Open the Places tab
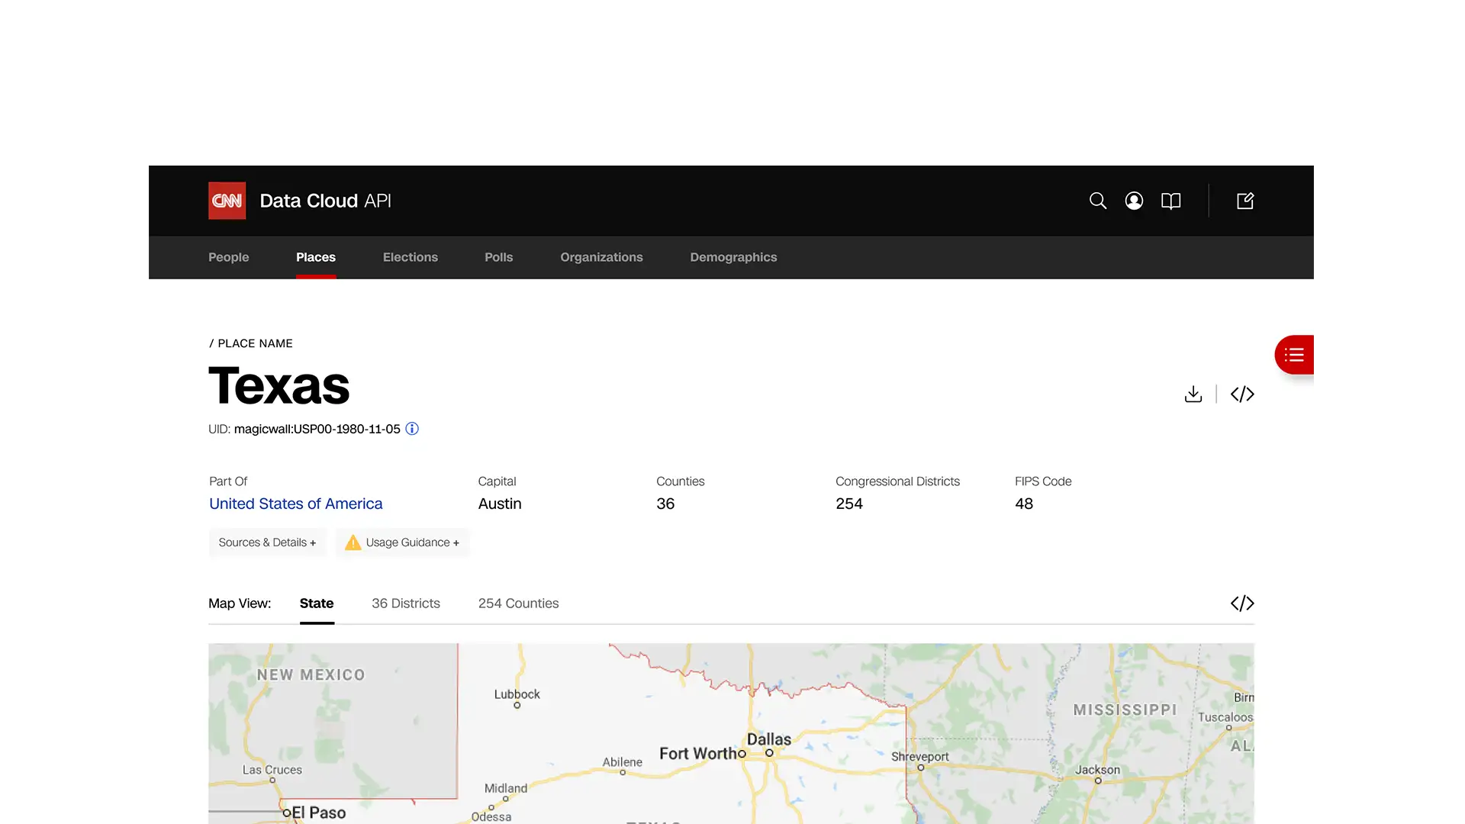Viewport: 1465px width, 824px height. pos(315,257)
